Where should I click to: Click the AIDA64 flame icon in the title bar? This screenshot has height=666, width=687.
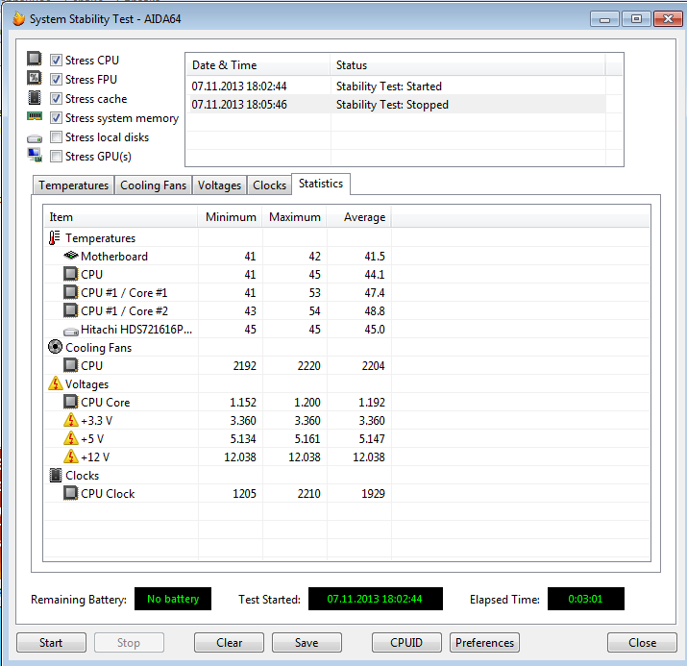point(18,19)
